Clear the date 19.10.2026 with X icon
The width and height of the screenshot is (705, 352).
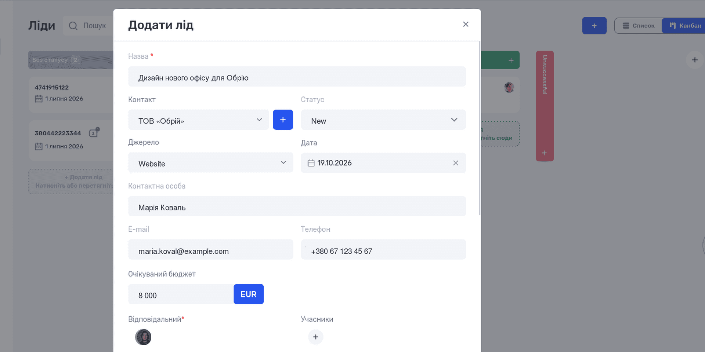pyautogui.click(x=455, y=163)
